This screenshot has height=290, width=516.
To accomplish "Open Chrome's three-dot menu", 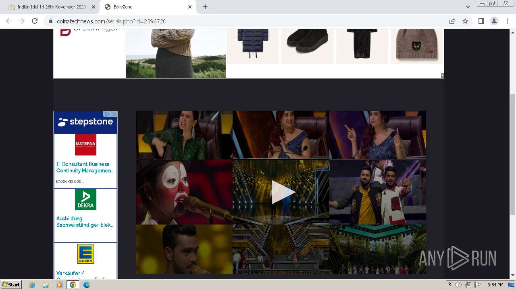I will coord(508,21).
